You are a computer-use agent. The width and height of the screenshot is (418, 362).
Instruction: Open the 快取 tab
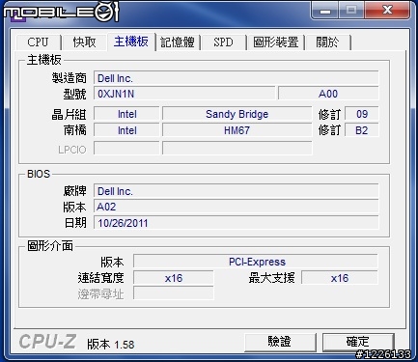pyautogui.click(x=84, y=42)
